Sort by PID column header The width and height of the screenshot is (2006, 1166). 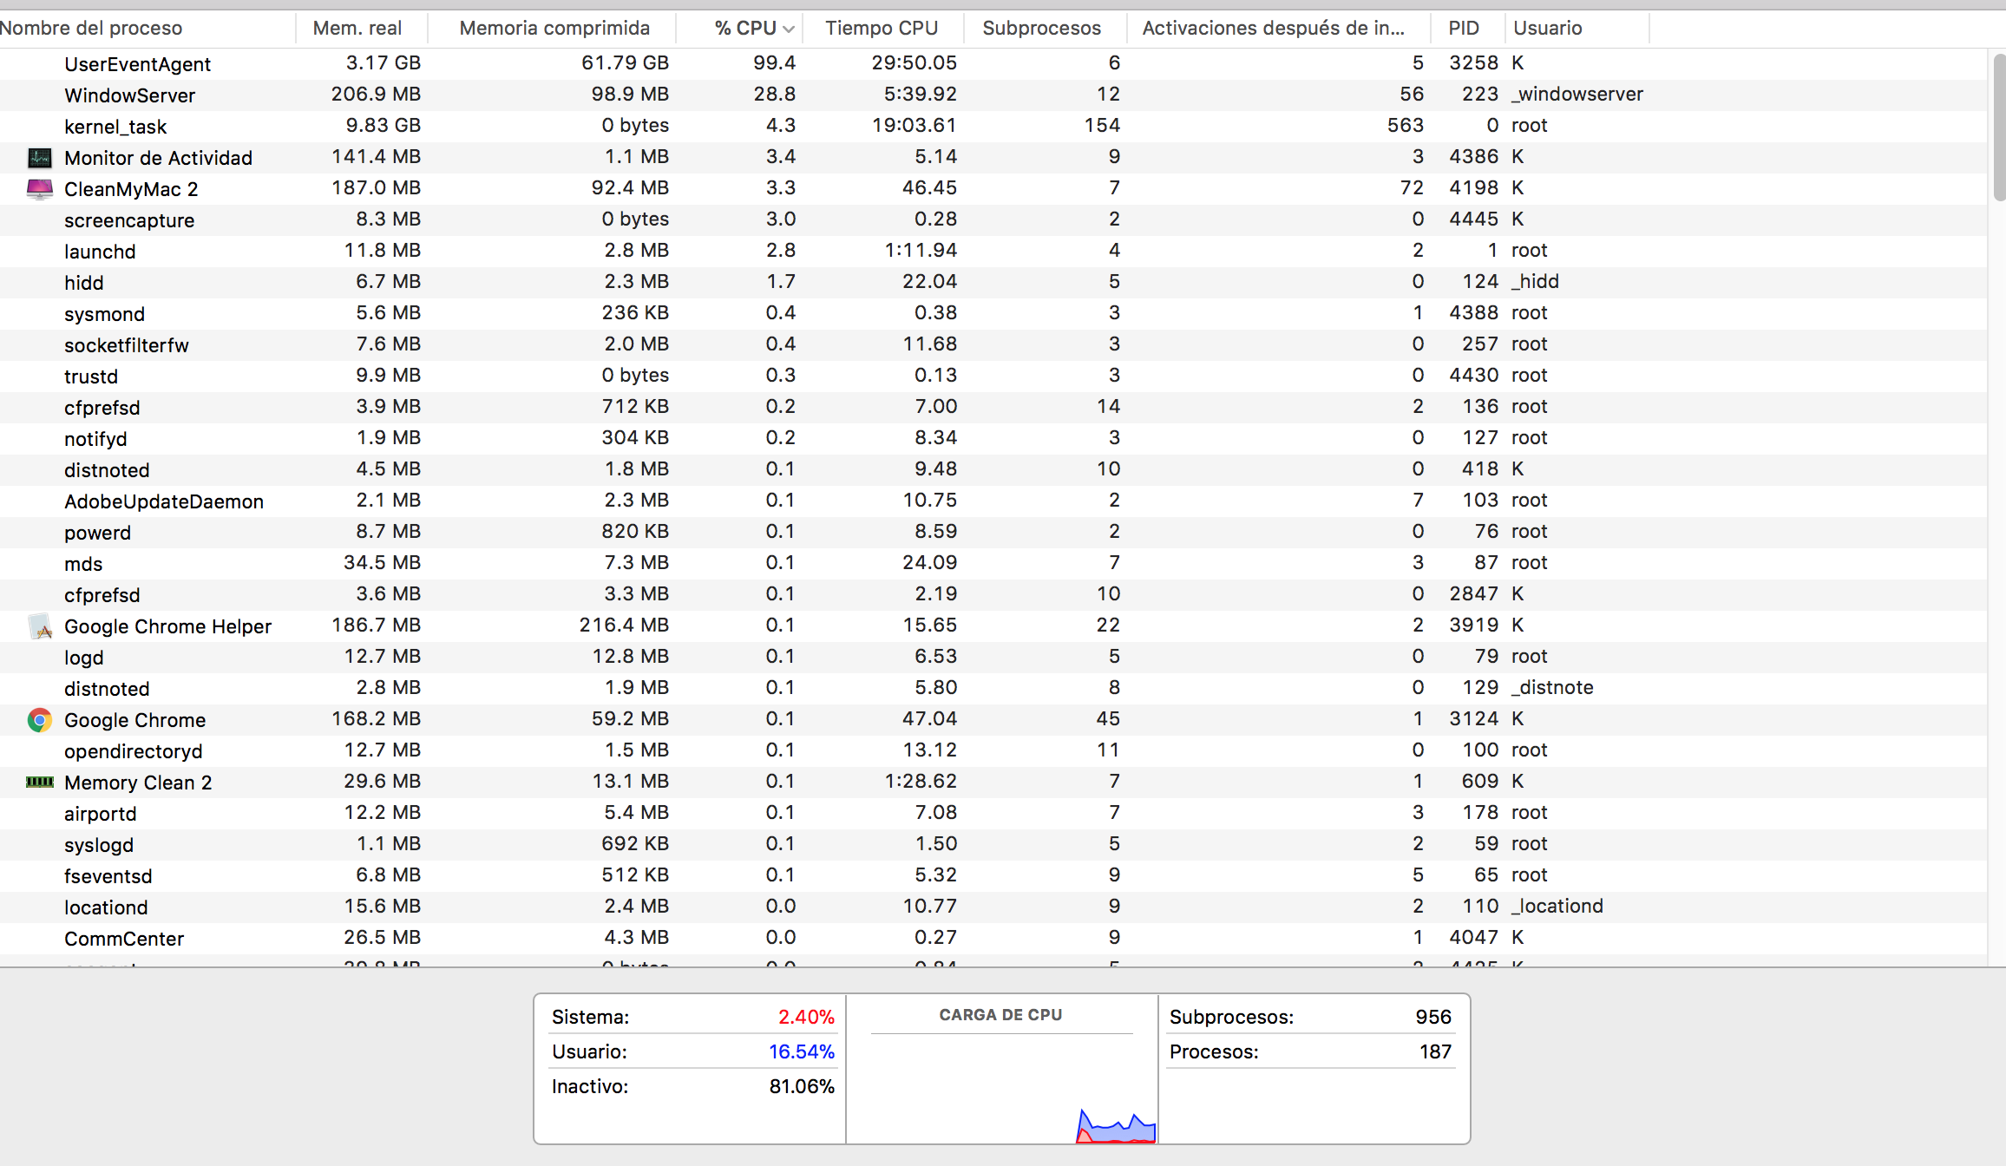(1467, 29)
